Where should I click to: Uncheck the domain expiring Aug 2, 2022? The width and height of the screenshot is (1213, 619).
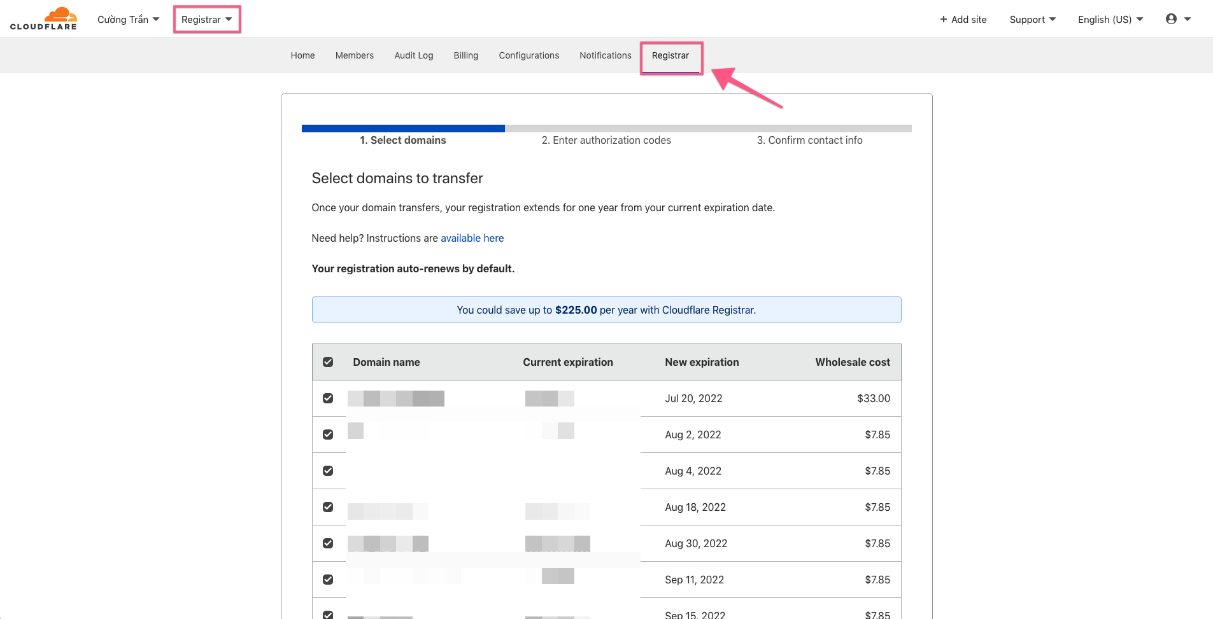tap(328, 435)
